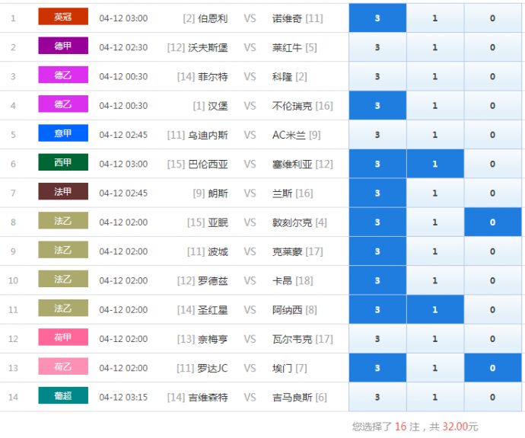Screen dimensions: 525x438
Task: Click the 法甲 league tag
Action: [x=63, y=191]
